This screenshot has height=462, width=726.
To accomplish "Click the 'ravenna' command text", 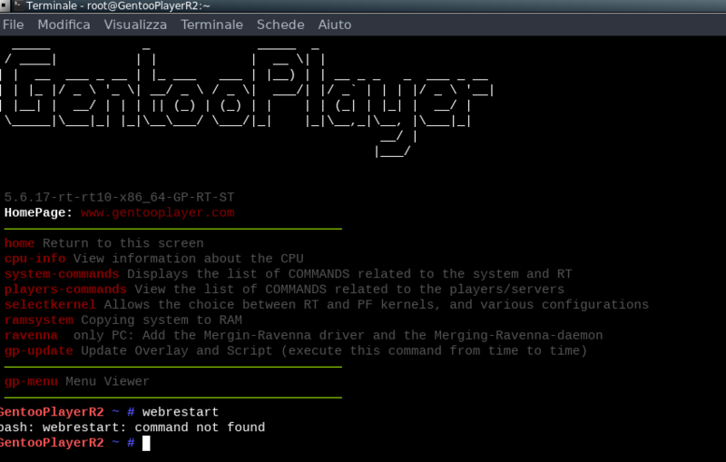I will pyautogui.click(x=31, y=335).
